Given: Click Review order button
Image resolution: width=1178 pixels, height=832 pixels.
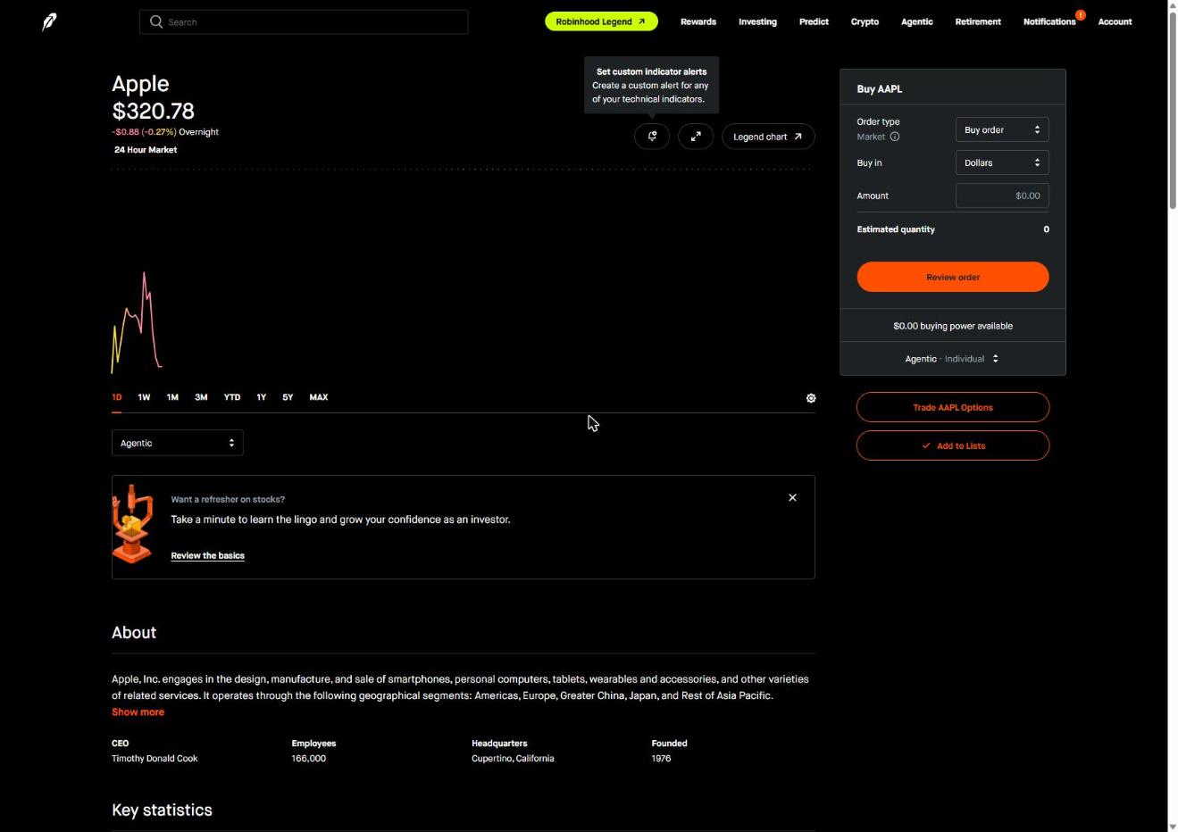Looking at the screenshot, I should click(953, 277).
